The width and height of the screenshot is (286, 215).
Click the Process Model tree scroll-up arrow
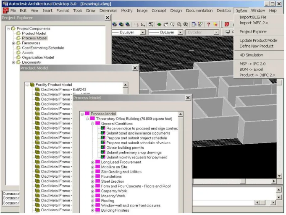point(181,114)
